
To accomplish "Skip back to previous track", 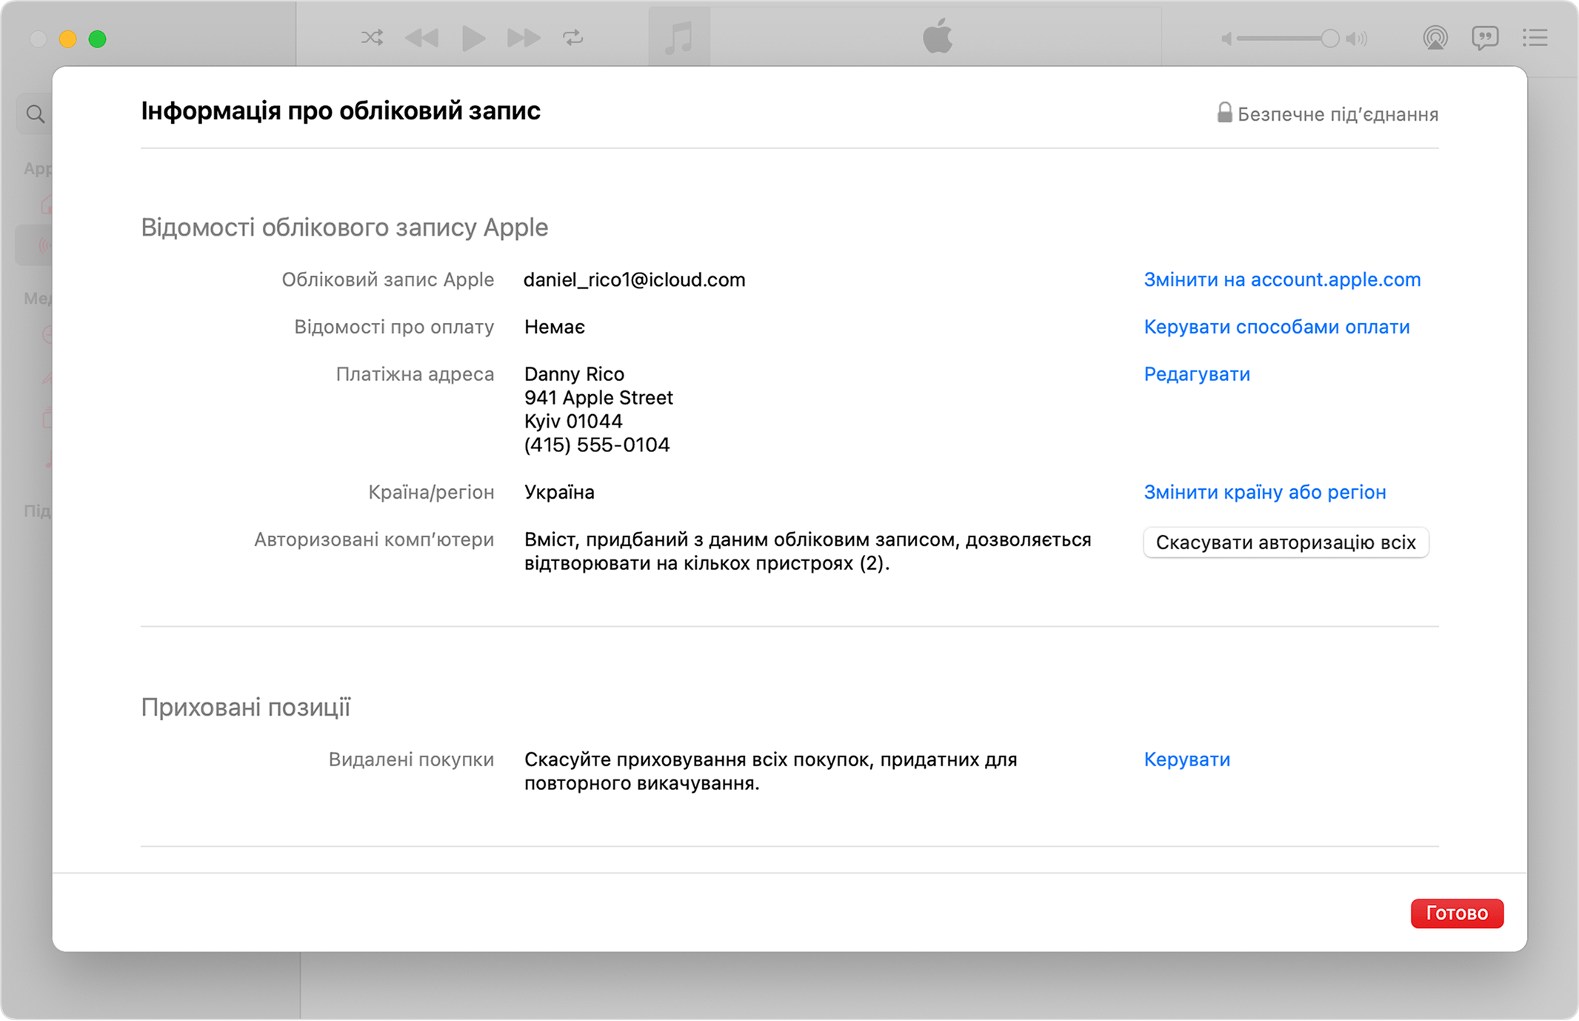I will click(422, 38).
